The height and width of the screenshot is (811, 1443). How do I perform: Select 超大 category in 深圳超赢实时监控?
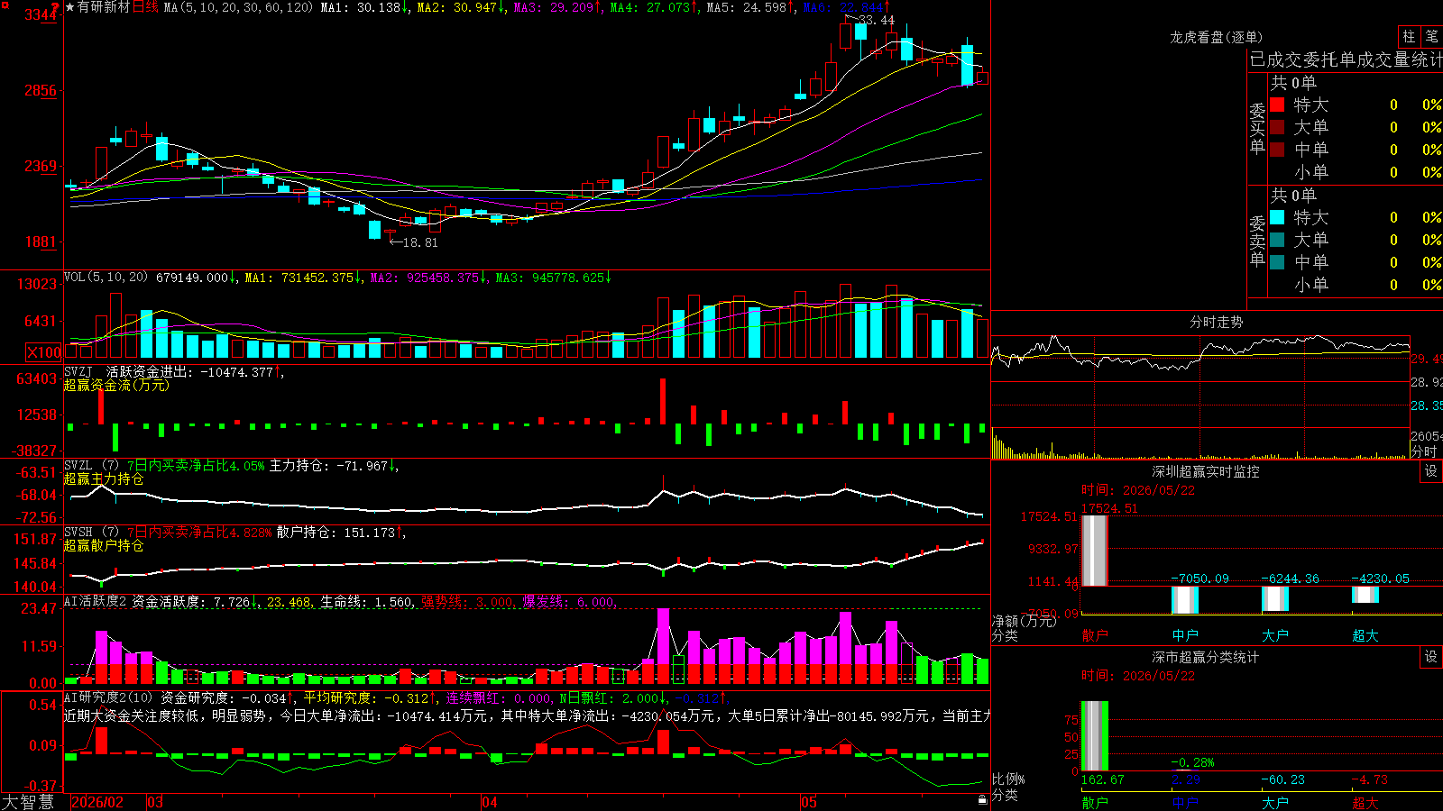click(1365, 634)
